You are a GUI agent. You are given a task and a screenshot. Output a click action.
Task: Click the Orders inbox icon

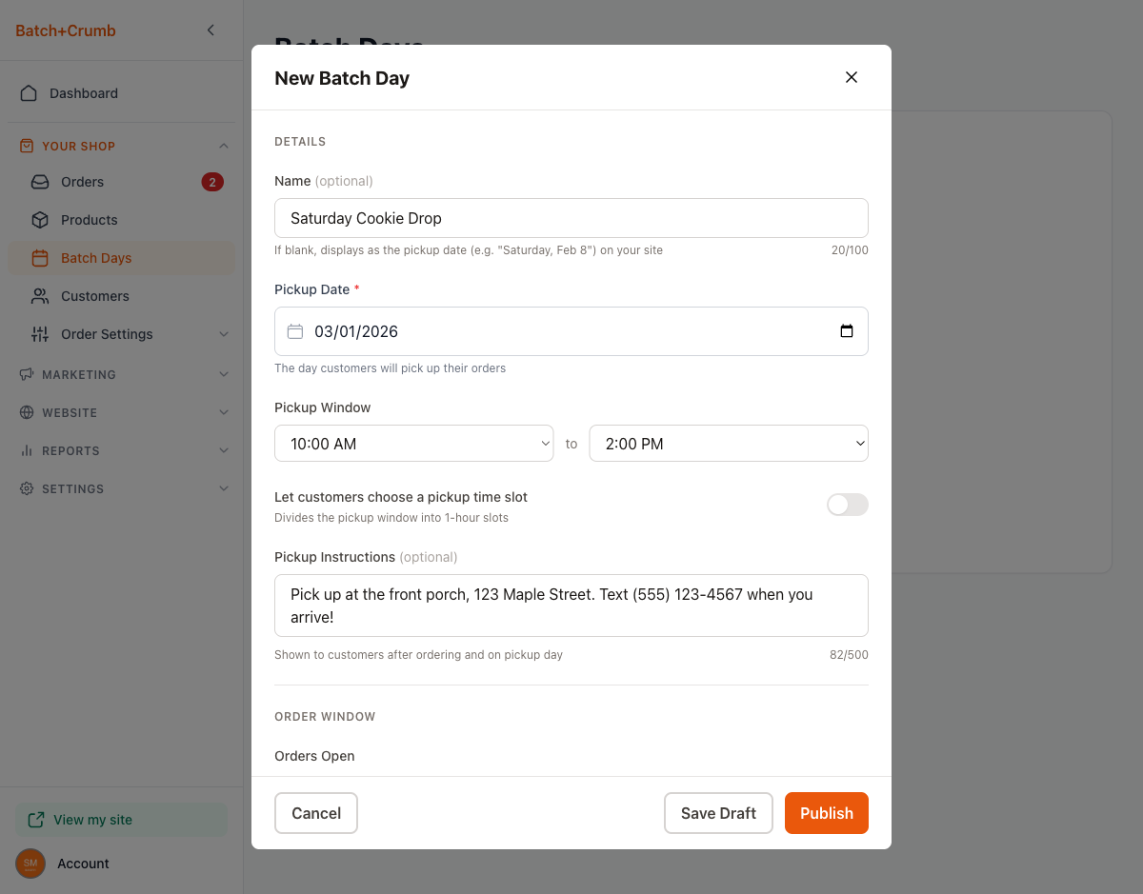tap(40, 182)
